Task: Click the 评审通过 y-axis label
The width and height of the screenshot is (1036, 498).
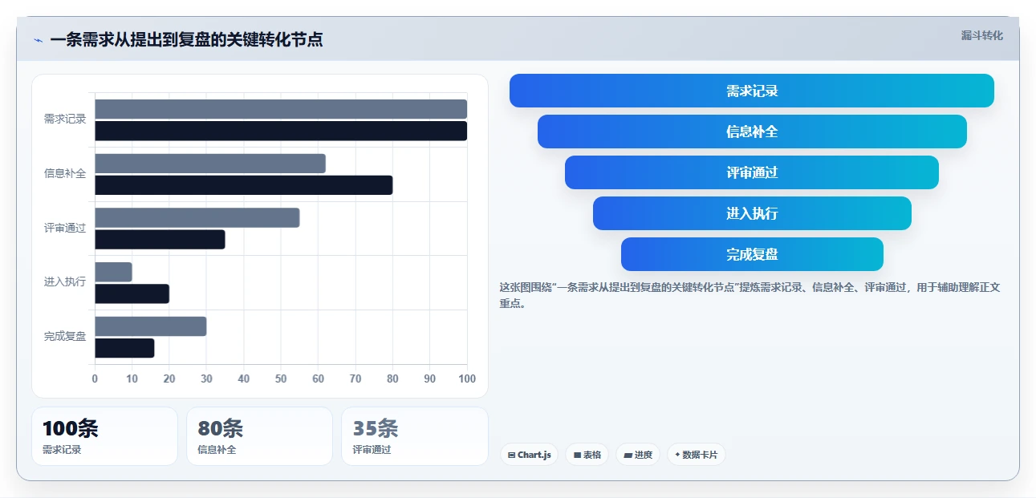Action: (65, 228)
